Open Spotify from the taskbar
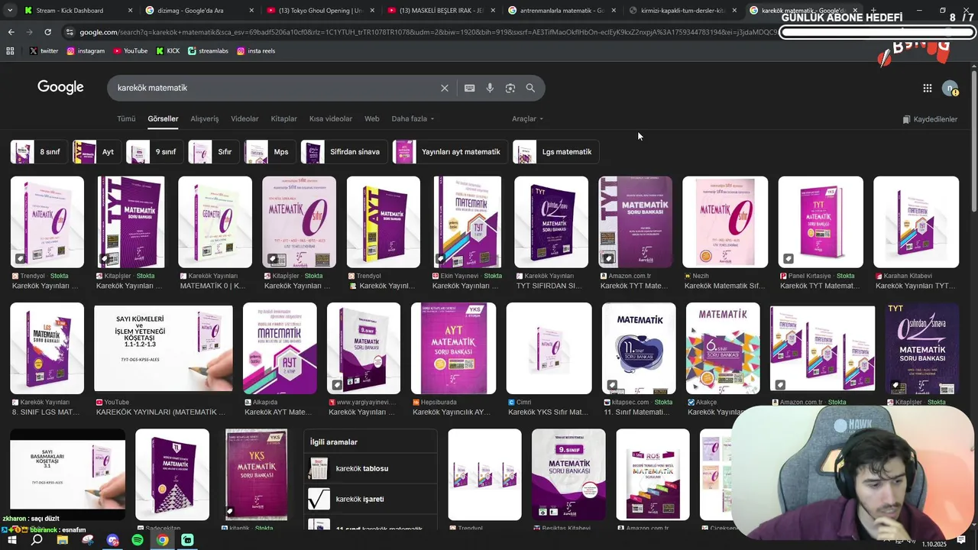This screenshot has width=978, height=550. [138, 540]
